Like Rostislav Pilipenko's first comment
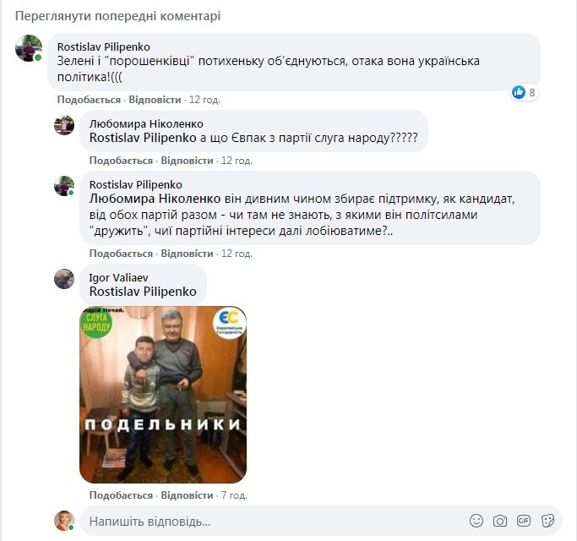The image size is (577, 541). tap(89, 100)
